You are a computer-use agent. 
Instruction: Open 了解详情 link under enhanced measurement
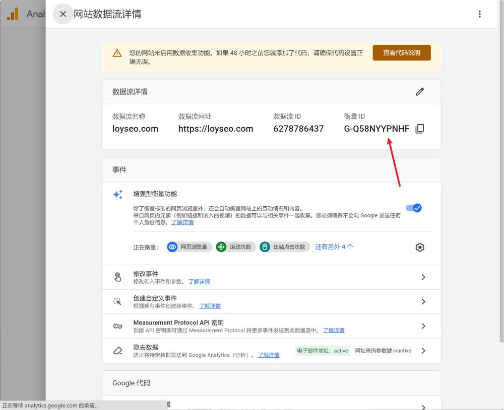182,222
